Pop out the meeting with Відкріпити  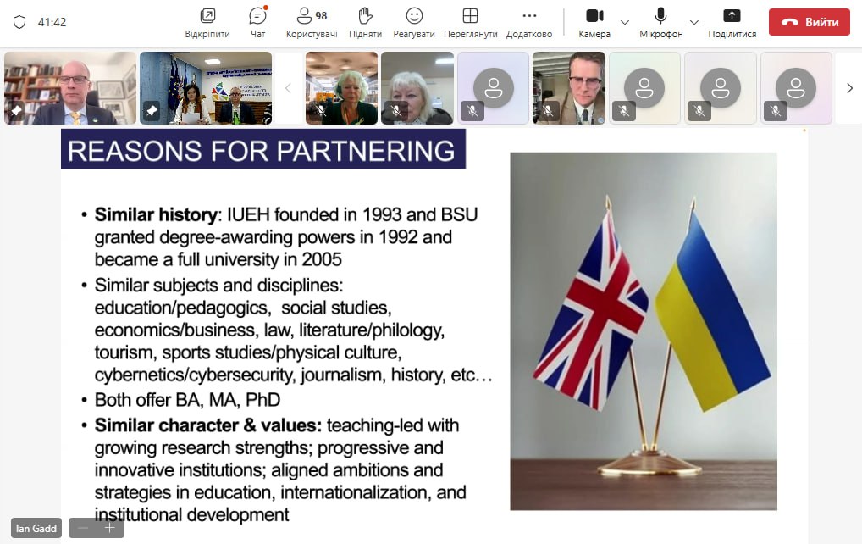207,23
